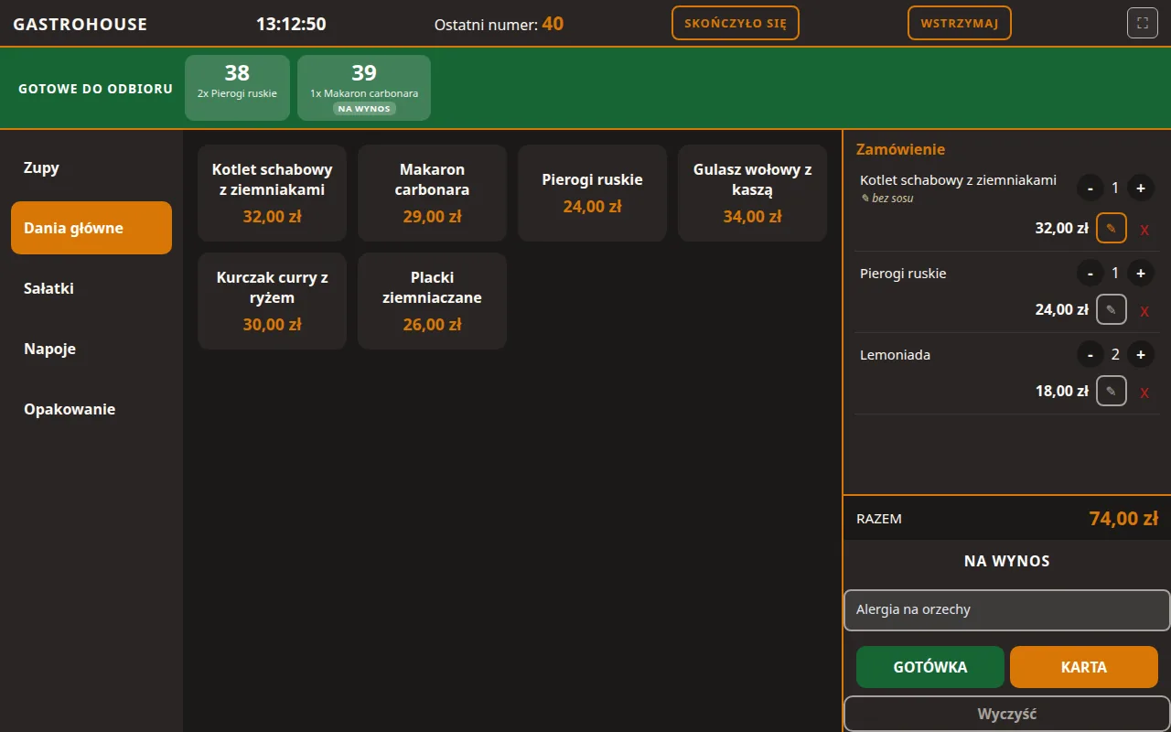The image size is (1171, 732).
Task: Click the Zamówienie panel heading
Action: pyautogui.click(x=900, y=149)
